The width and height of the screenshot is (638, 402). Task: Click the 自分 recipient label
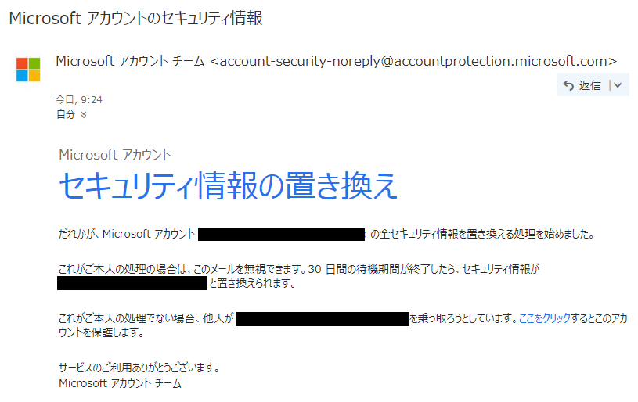[66, 115]
